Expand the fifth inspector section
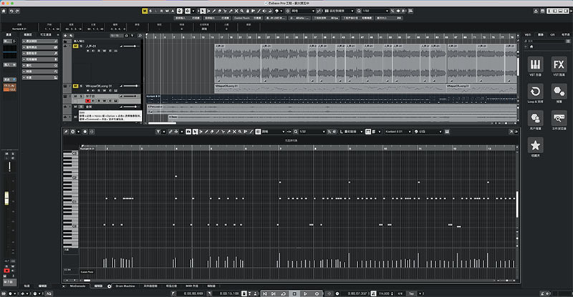The height and width of the screenshot is (297, 573). pyautogui.click(x=40, y=65)
